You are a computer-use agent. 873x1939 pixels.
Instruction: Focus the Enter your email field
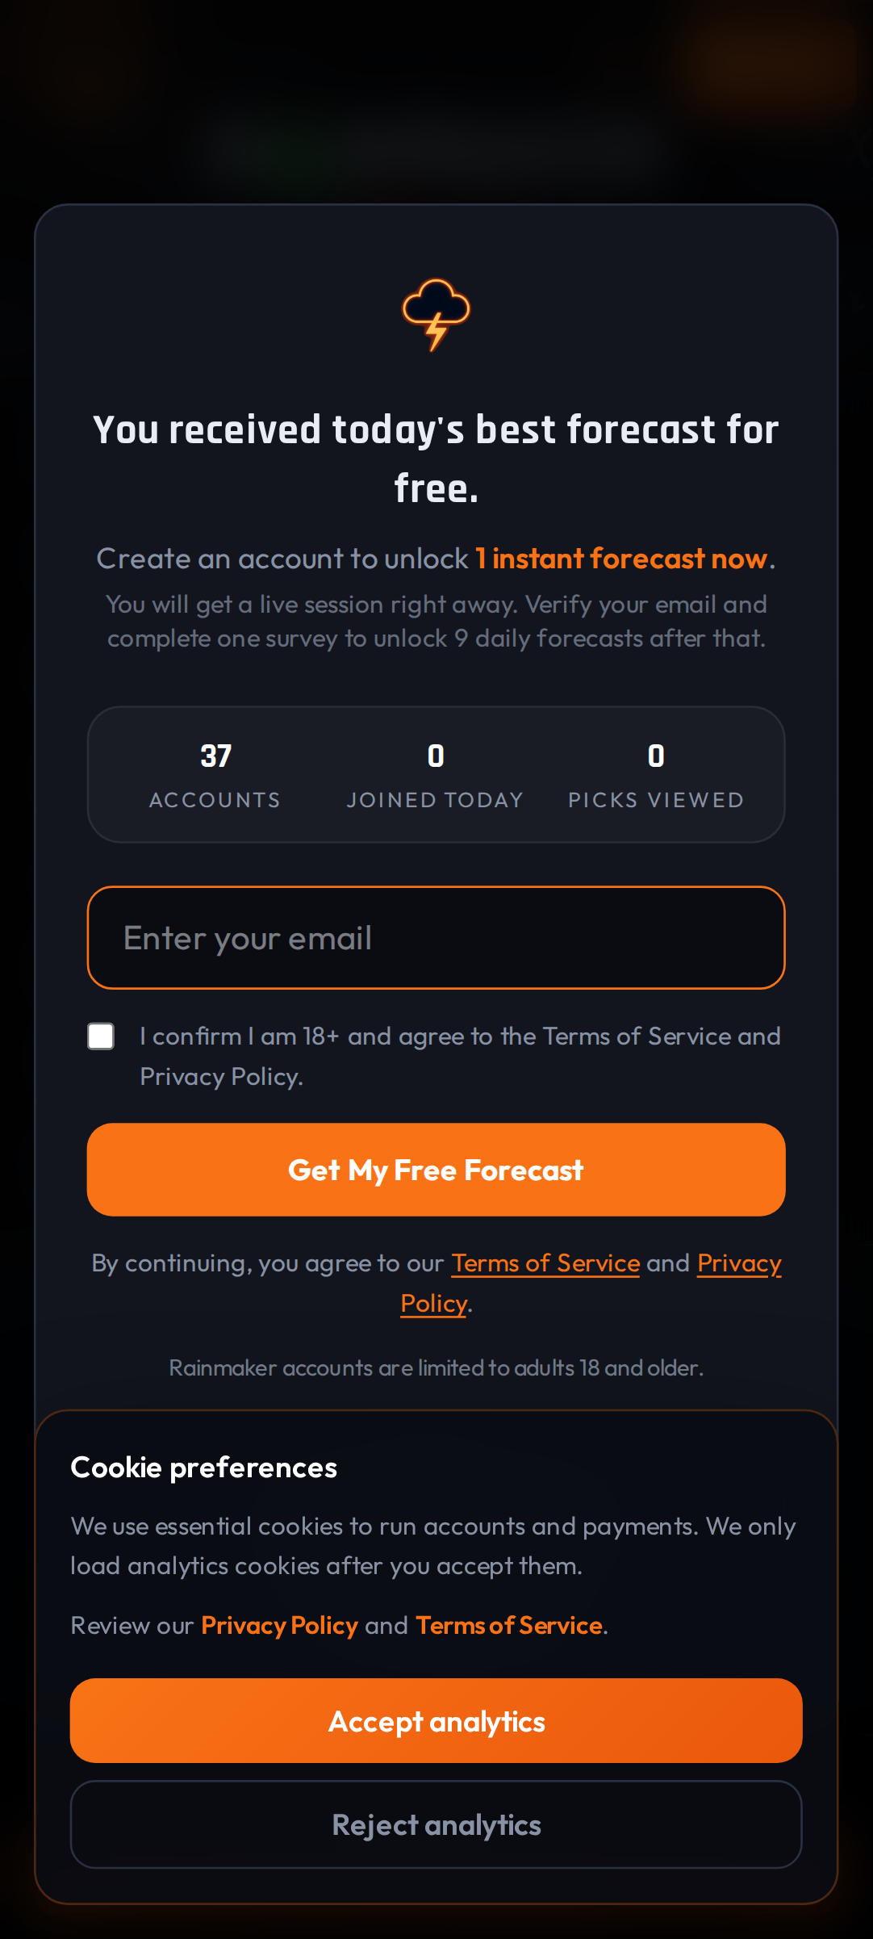(436, 937)
